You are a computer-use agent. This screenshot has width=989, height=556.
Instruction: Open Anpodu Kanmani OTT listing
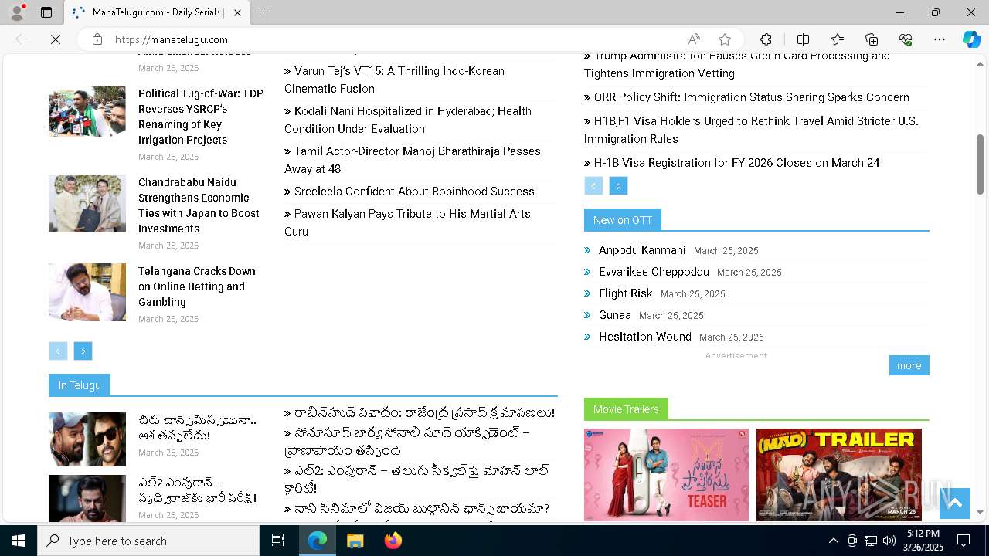coord(642,250)
